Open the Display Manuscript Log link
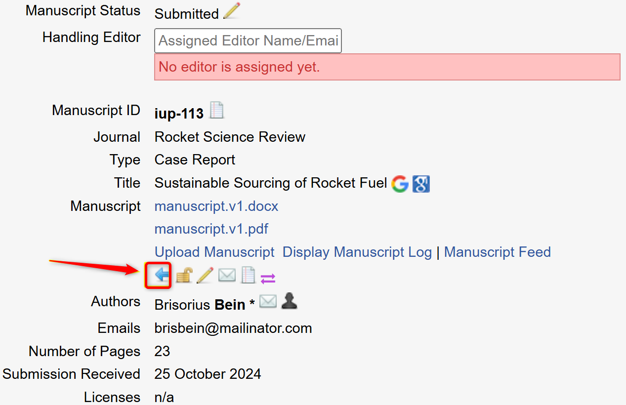 (357, 252)
